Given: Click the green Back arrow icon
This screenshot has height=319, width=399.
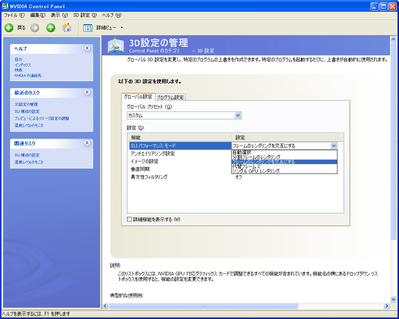Looking at the screenshot, I should click(x=9, y=28).
